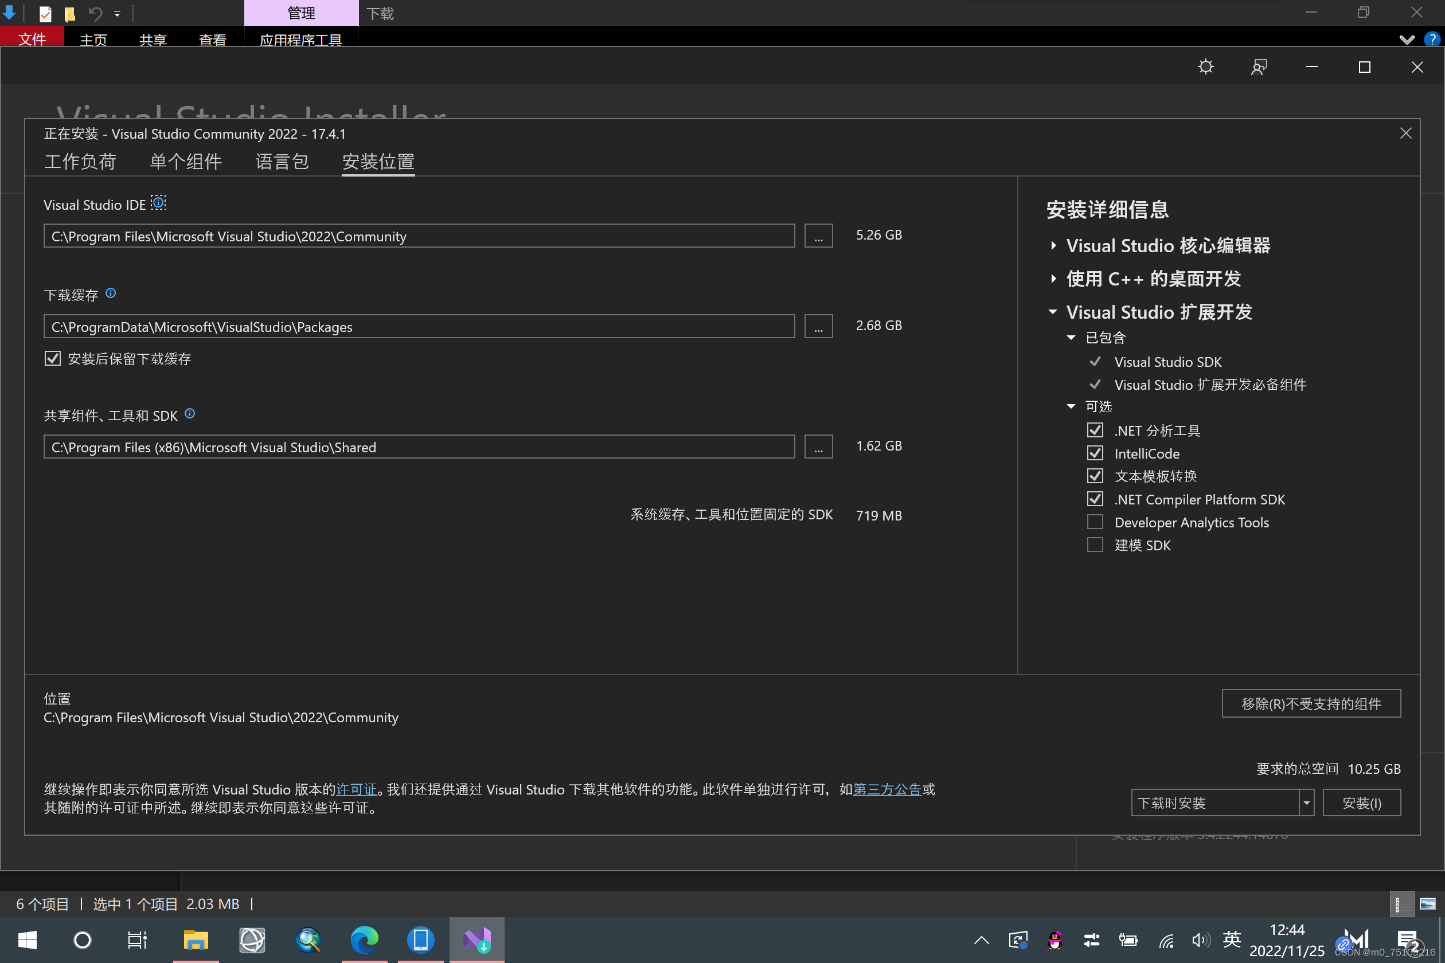Uncheck 文本模板转换 optional component
Image resolution: width=1445 pixels, height=963 pixels.
click(1095, 476)
